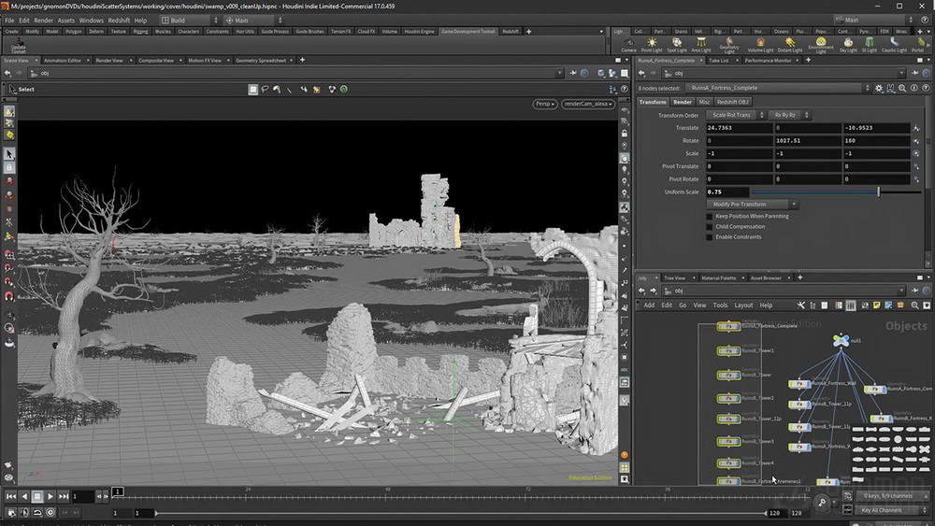This screenshot has width=935, height=526.
Task: Switch network to list mode icon
Action: point(824,305)
